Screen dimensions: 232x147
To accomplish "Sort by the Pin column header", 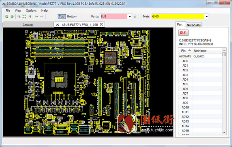I will point(186,51).
